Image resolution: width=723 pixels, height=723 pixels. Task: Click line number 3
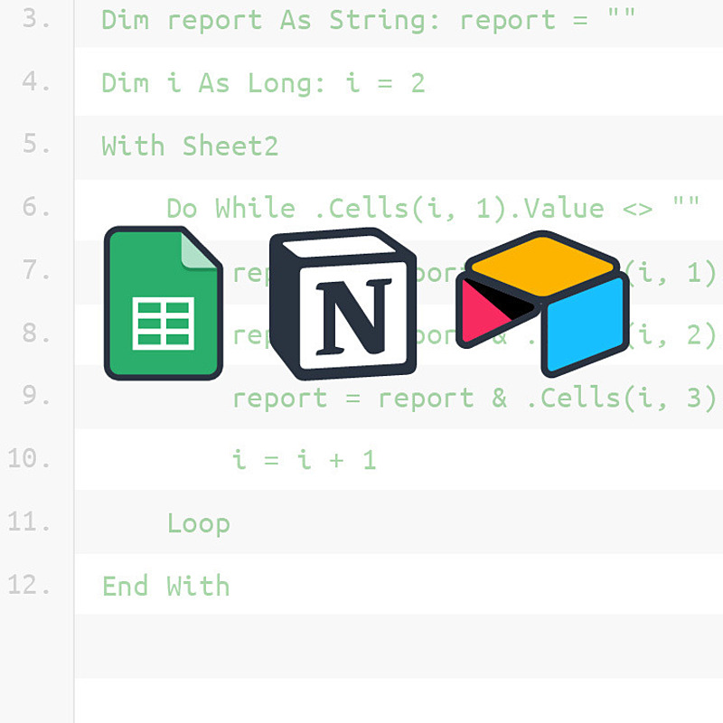tap(36, 18)
